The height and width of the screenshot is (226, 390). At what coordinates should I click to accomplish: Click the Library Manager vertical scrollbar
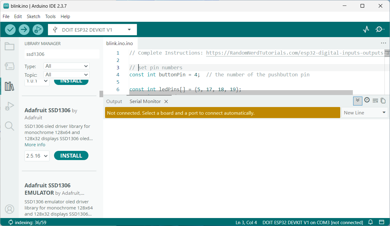click(101, 94)
